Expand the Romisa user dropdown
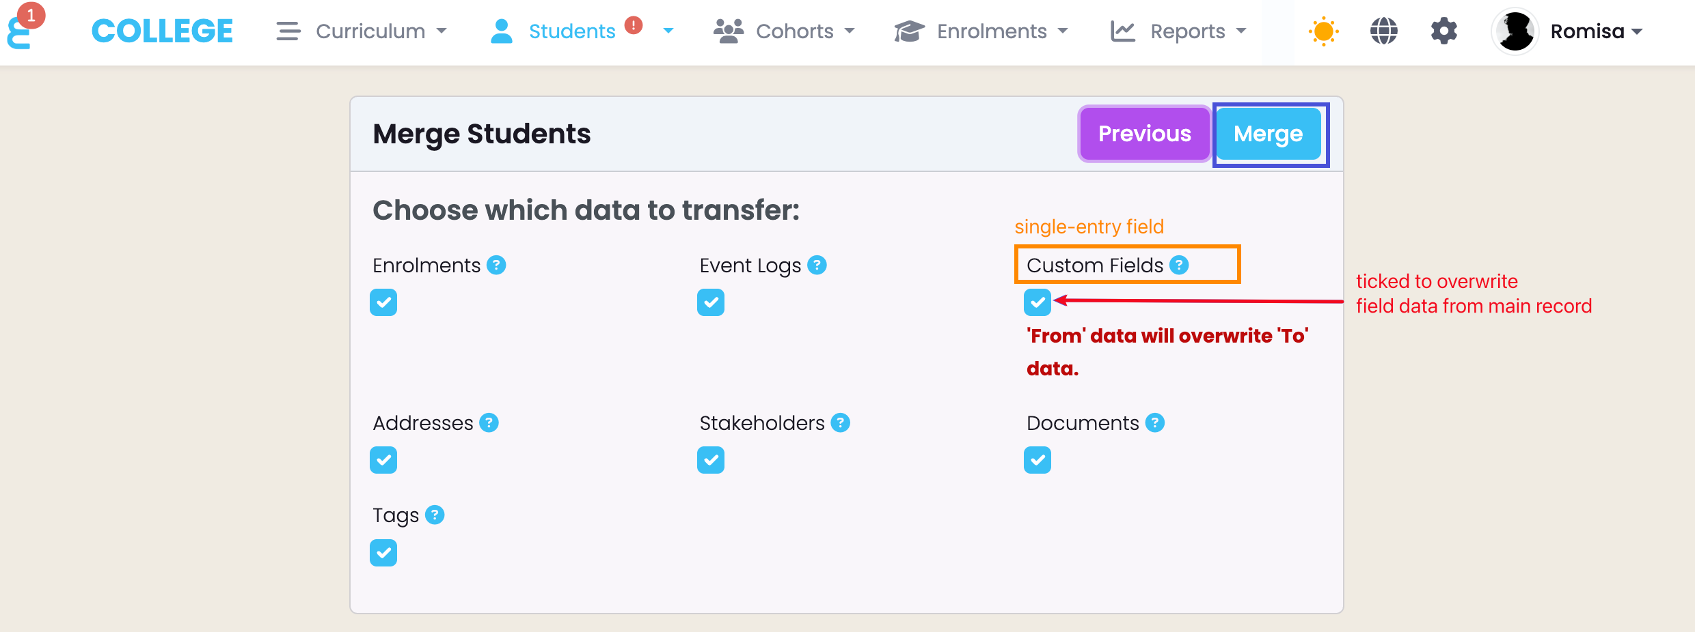Screen dimensions: 1695x632 [x=1595, y=31]
